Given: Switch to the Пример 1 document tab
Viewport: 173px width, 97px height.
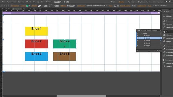Looking at the screenshot, I should (26, 9).
